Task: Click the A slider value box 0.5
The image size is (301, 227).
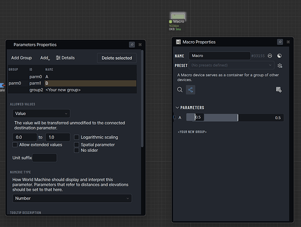Action: pos(199,117)
